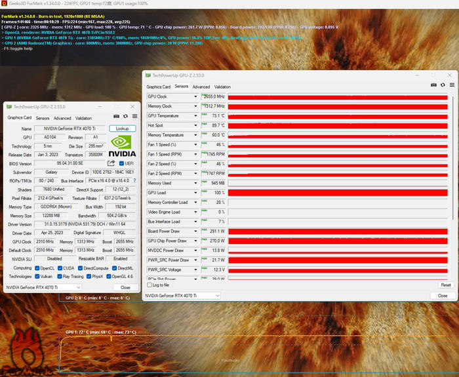Toggle Ray Tracing checkbox

[60, 276]
